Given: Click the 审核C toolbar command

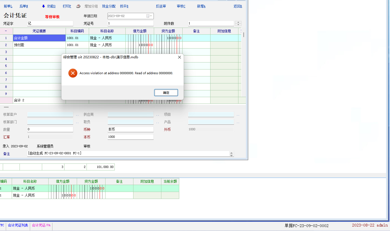Looking at the screenshot, I should tap(181, 6).
